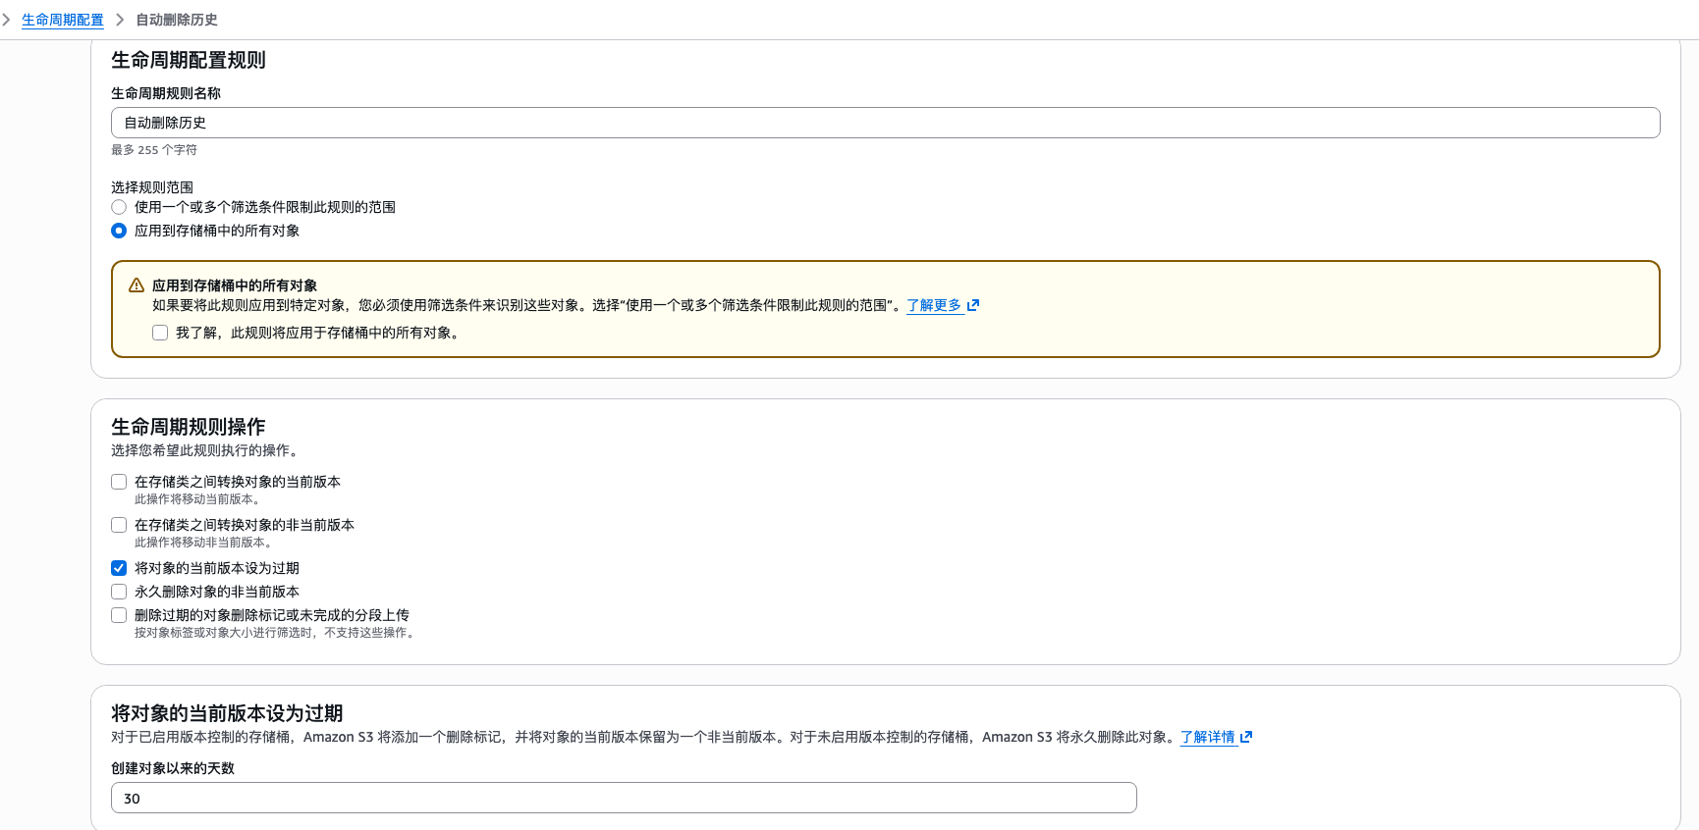
Task: Click chevron separator before 自动删除历史 breadcrumb
Action: point(120,20)
